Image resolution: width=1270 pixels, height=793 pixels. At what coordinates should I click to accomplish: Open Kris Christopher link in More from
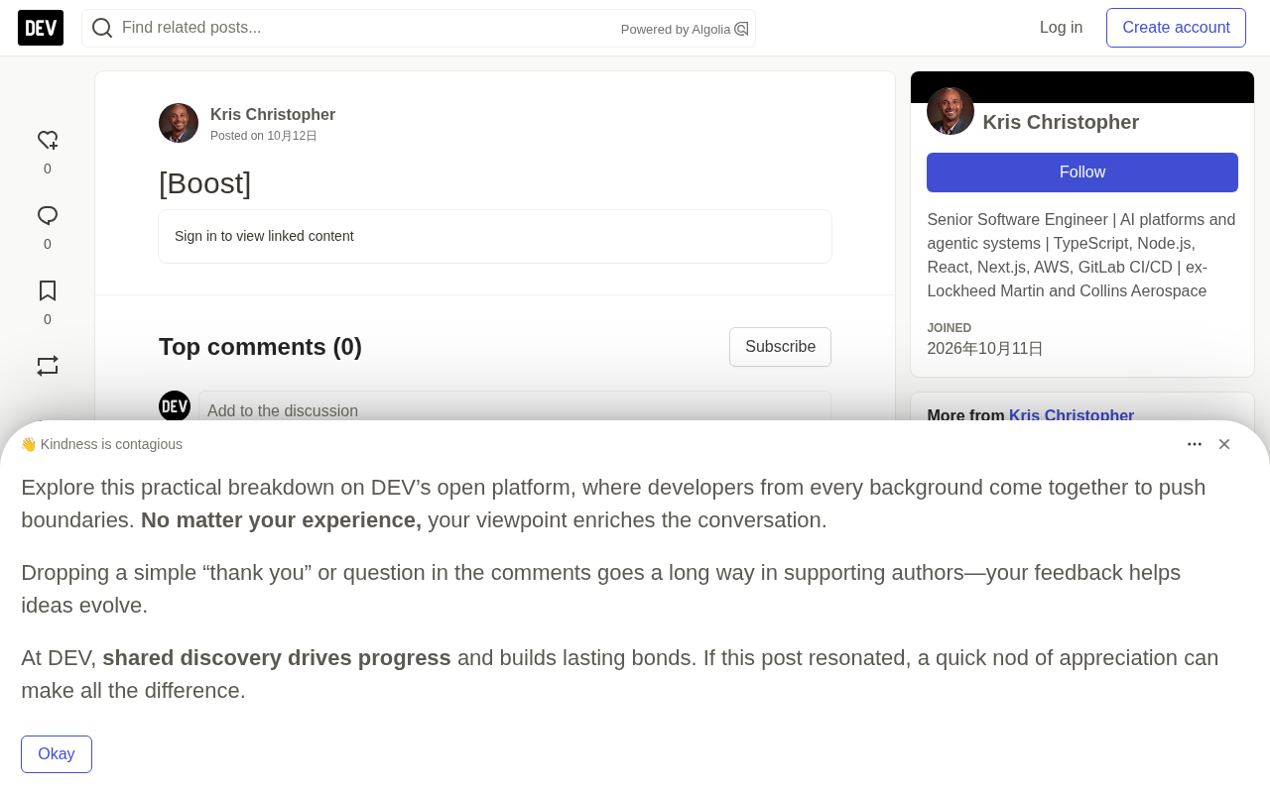click(x=1072, y=415)
